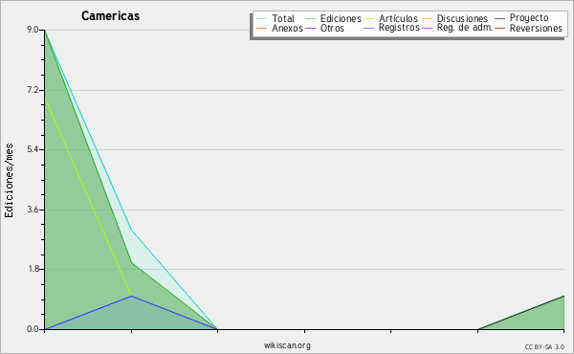Select the Anexos legend label

pos(287,28)
